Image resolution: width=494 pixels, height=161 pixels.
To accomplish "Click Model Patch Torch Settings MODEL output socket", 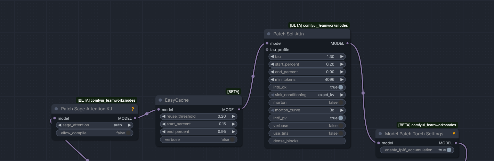I will pos(456,143).
